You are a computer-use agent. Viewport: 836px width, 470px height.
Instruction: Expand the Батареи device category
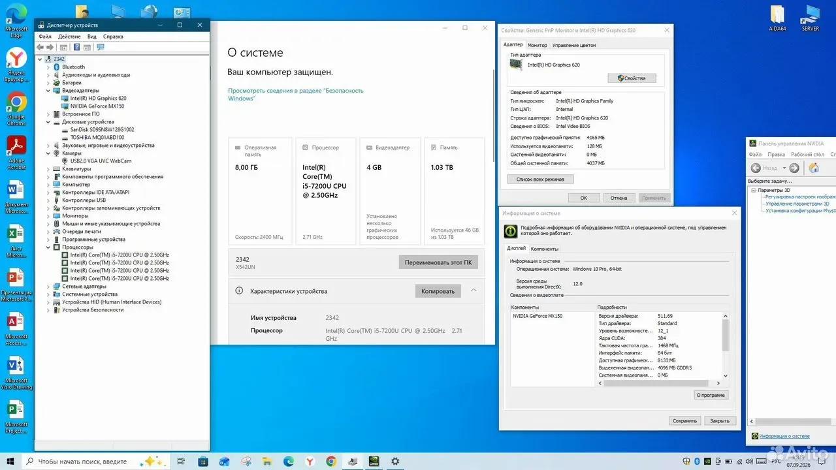tap(48, 83)
